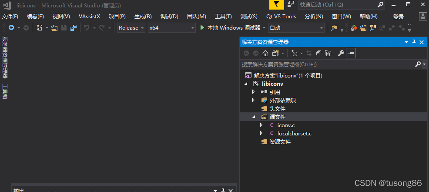Start debugging with the green play icon
Screen dimensions: 429x192
click(202, 28)
